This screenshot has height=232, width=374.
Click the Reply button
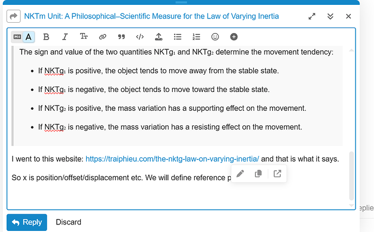(27, 222)
